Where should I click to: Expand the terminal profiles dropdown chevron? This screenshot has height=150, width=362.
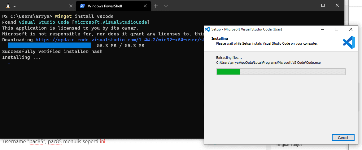click(166, 6)
